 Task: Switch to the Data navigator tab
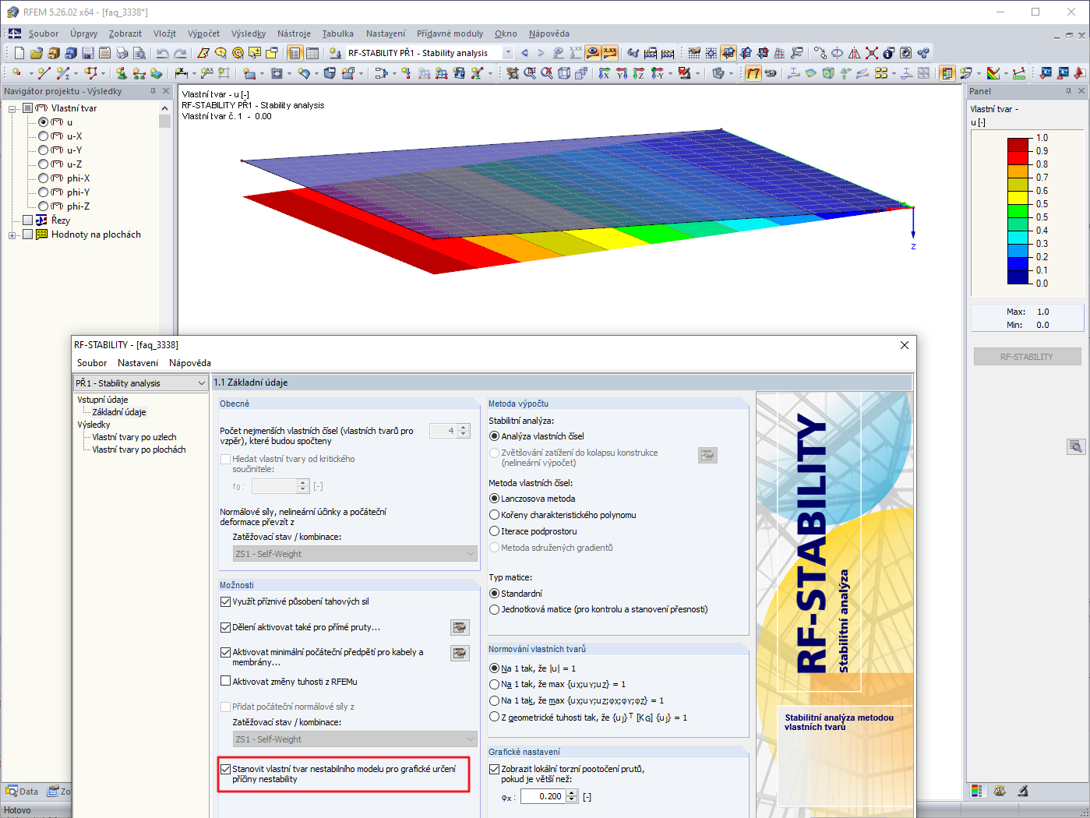22,792
